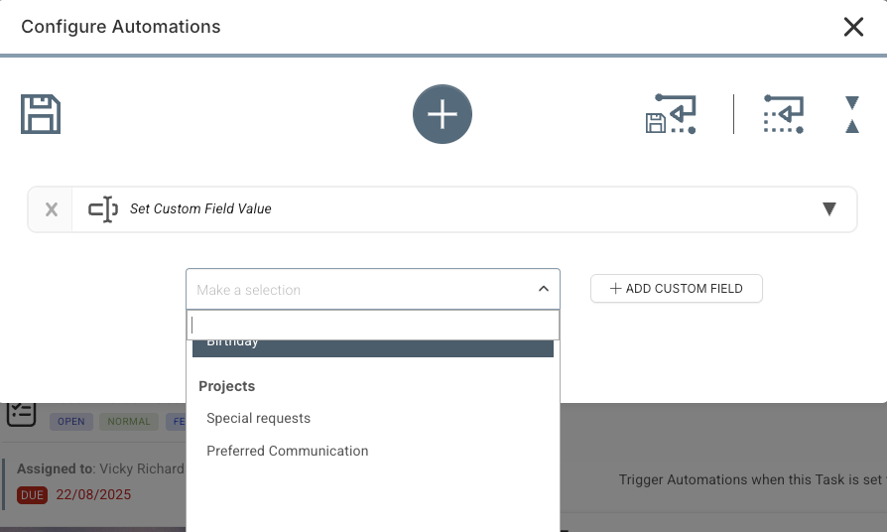Click the save automations floppy disk icon
Viewport: 887px width, 532px height.
click(41, 114)
